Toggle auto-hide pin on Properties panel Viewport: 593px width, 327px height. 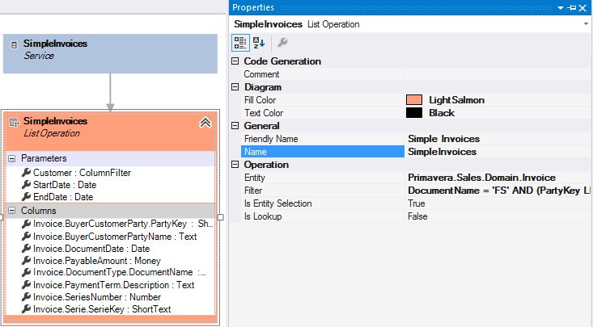[x=571, y=7]
